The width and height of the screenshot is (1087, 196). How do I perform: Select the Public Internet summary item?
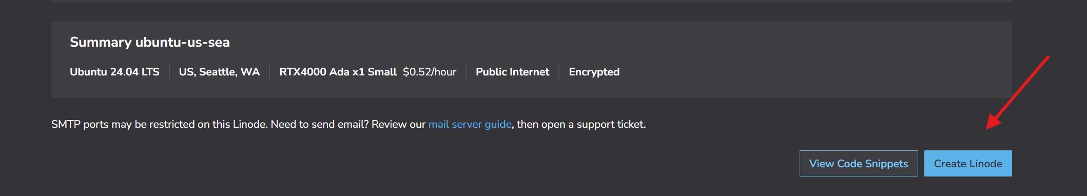[512, 72]
